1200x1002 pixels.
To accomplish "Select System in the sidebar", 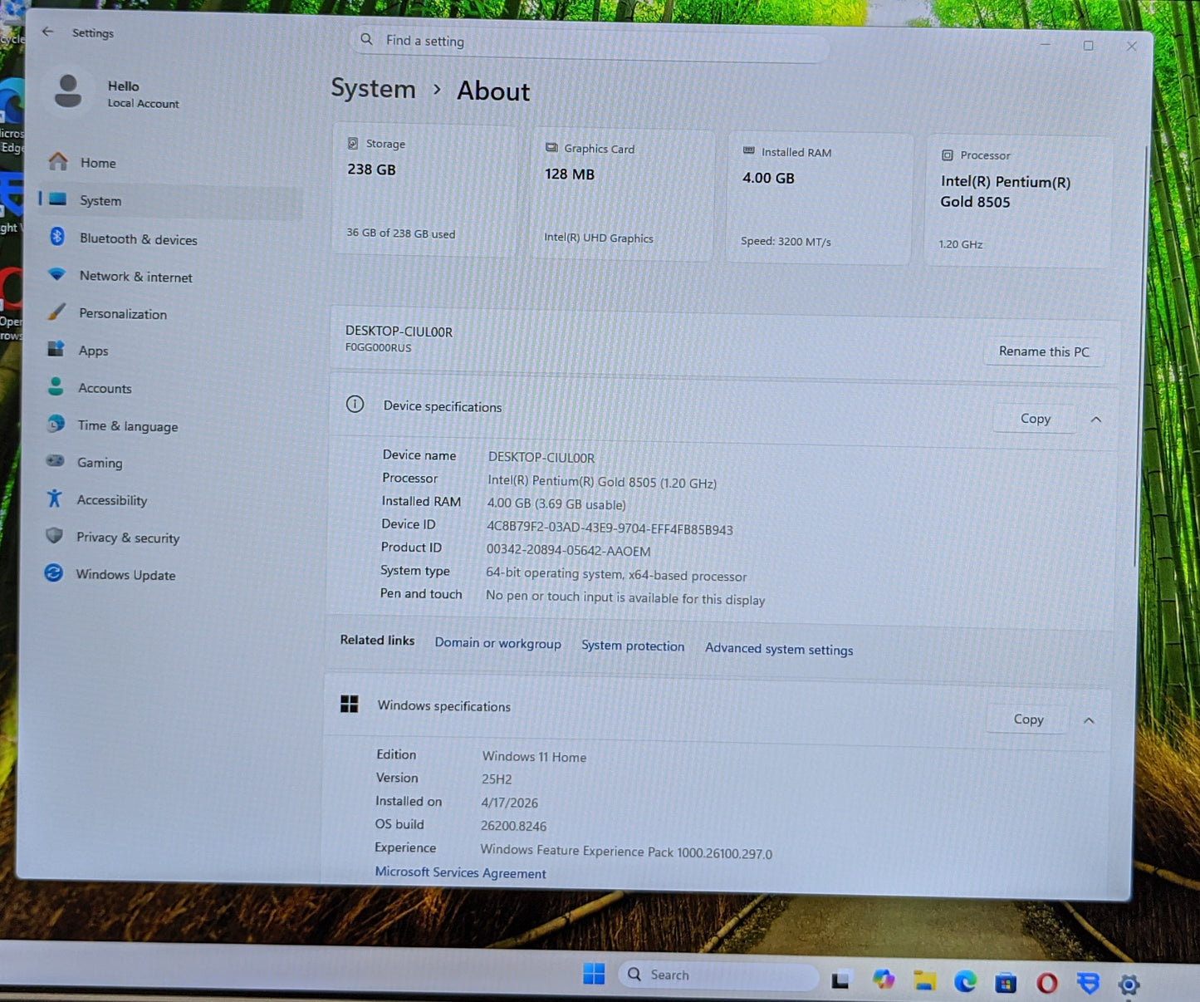I will 170,200.
